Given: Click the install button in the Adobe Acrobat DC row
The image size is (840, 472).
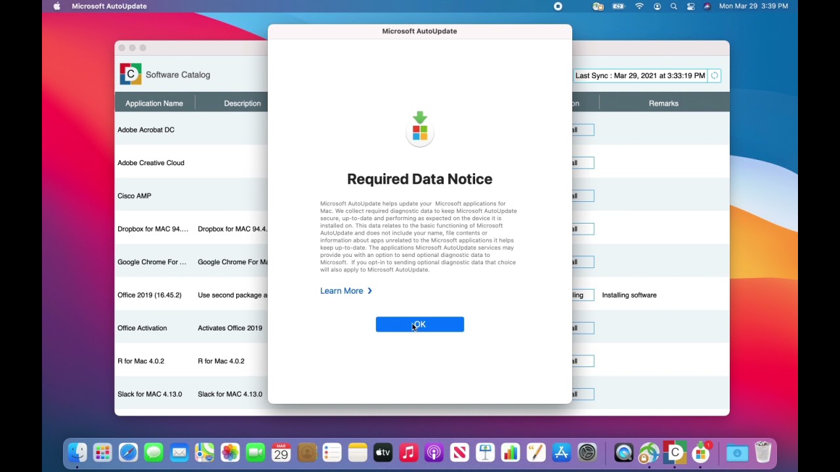Looking at the screenshot, I should click(583, 130).
